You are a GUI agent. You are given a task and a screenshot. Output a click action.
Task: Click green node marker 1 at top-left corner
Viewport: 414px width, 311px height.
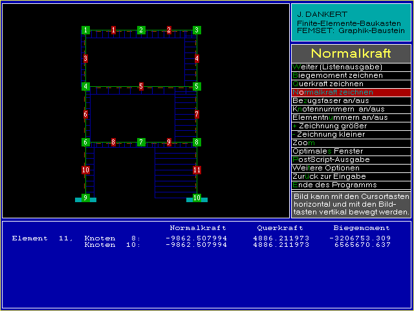tap(85, 30)
